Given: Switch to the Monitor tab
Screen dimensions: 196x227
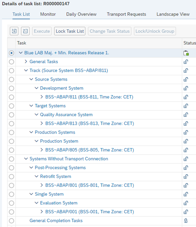Looking at the screenshot, I should tap(48, 14).
